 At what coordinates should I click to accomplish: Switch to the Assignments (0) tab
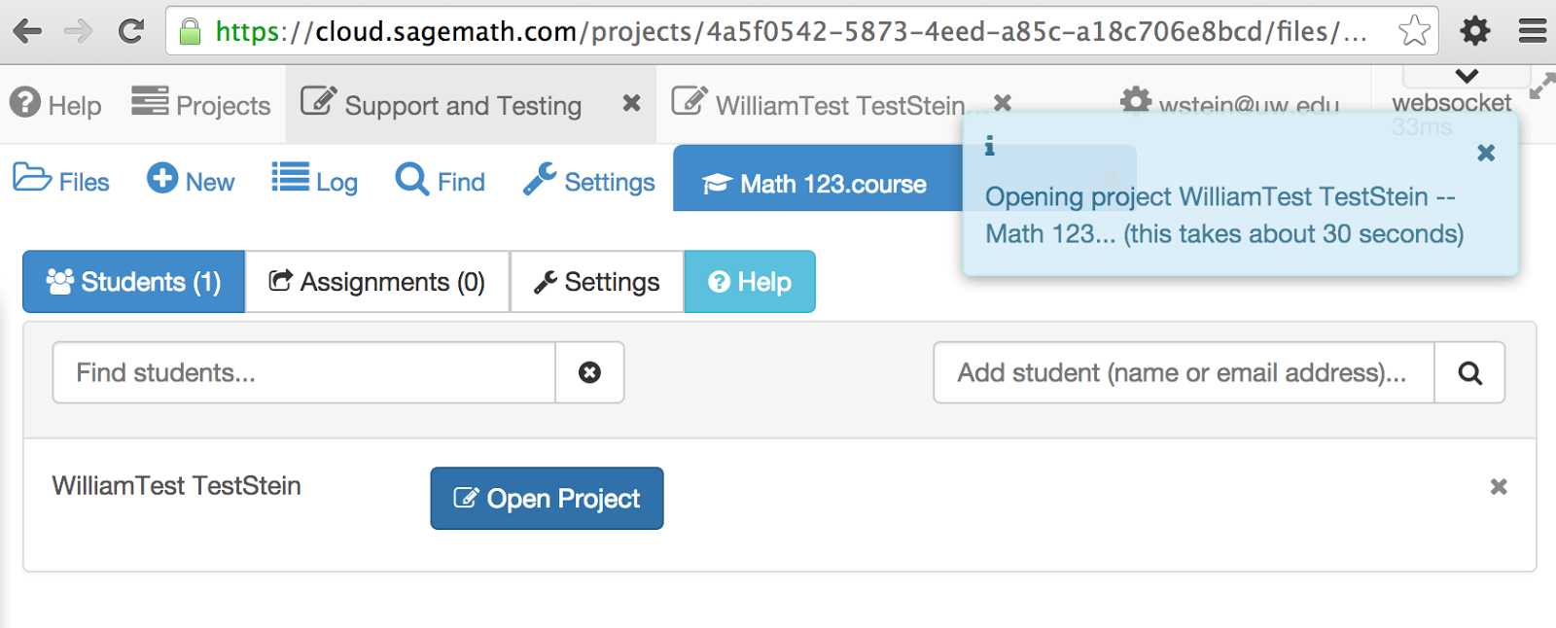click(377, 282)
